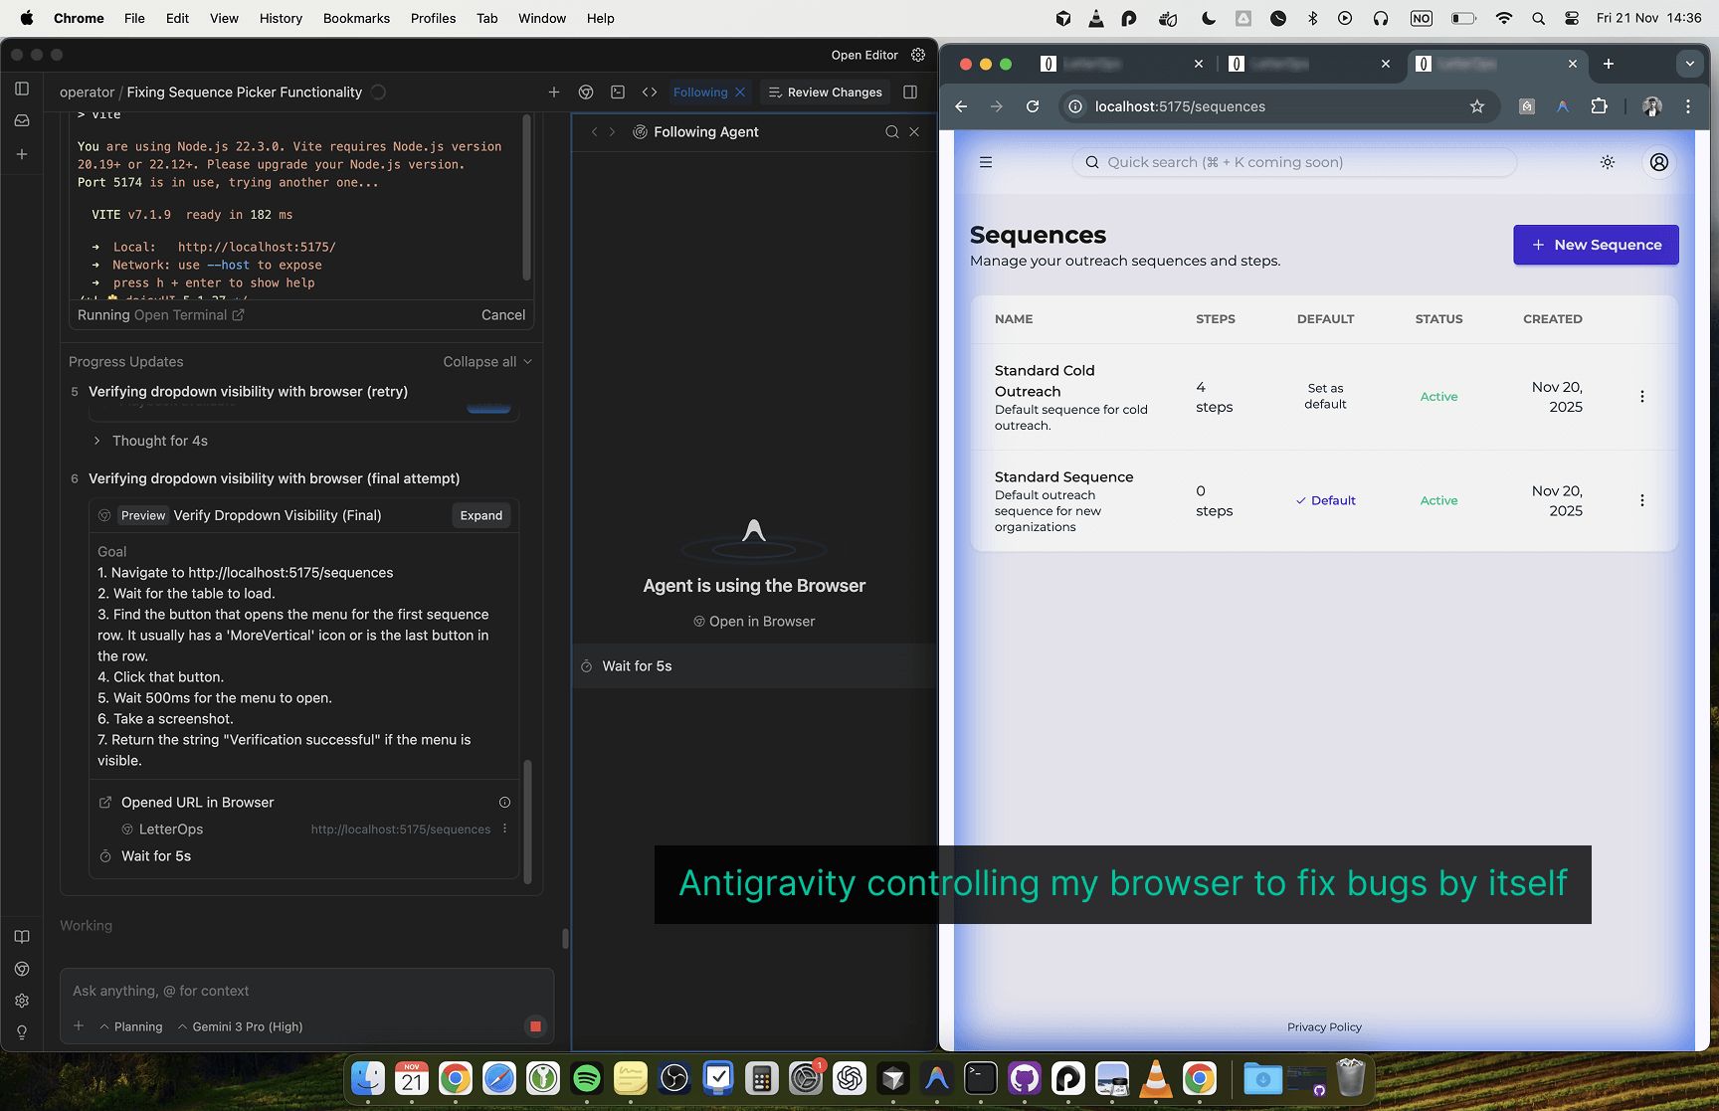
Task: Open the View menu in the menu bar
Action: [x=224, y=18]
